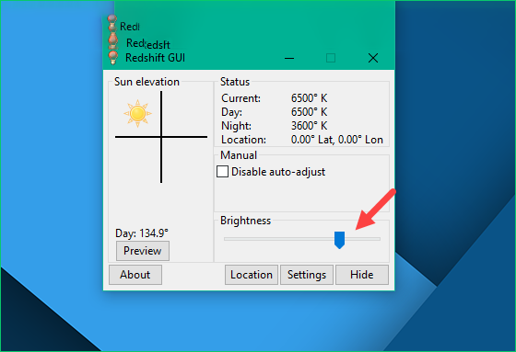Viewport: 516px width, 352px height.
Task: Click the Preview button
Action: pos(143,251)
